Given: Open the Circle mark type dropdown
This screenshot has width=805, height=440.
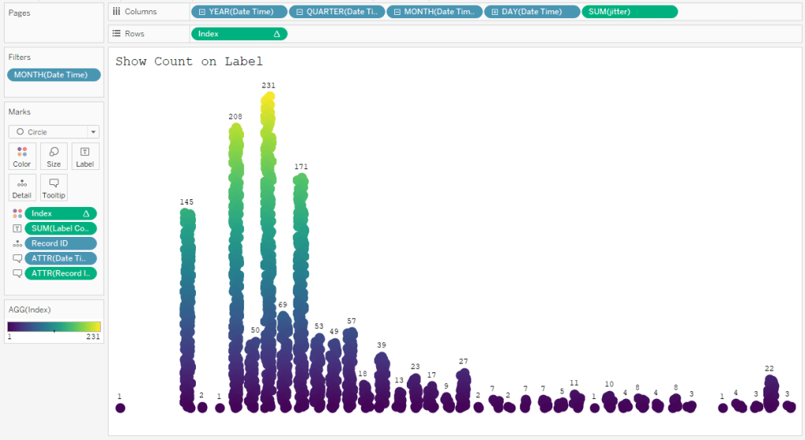Looking at the screenshot, I should click(x=54, y=132).
